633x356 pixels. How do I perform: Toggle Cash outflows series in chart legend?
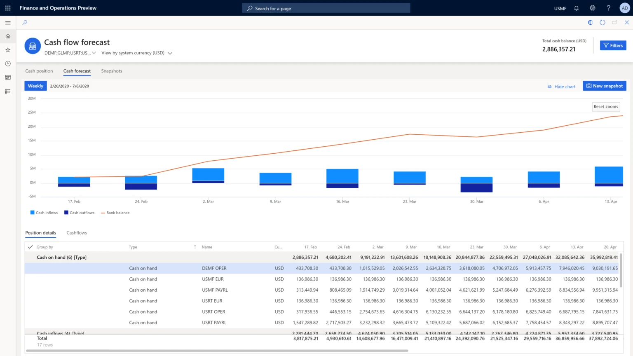click(x=79, y=213)
